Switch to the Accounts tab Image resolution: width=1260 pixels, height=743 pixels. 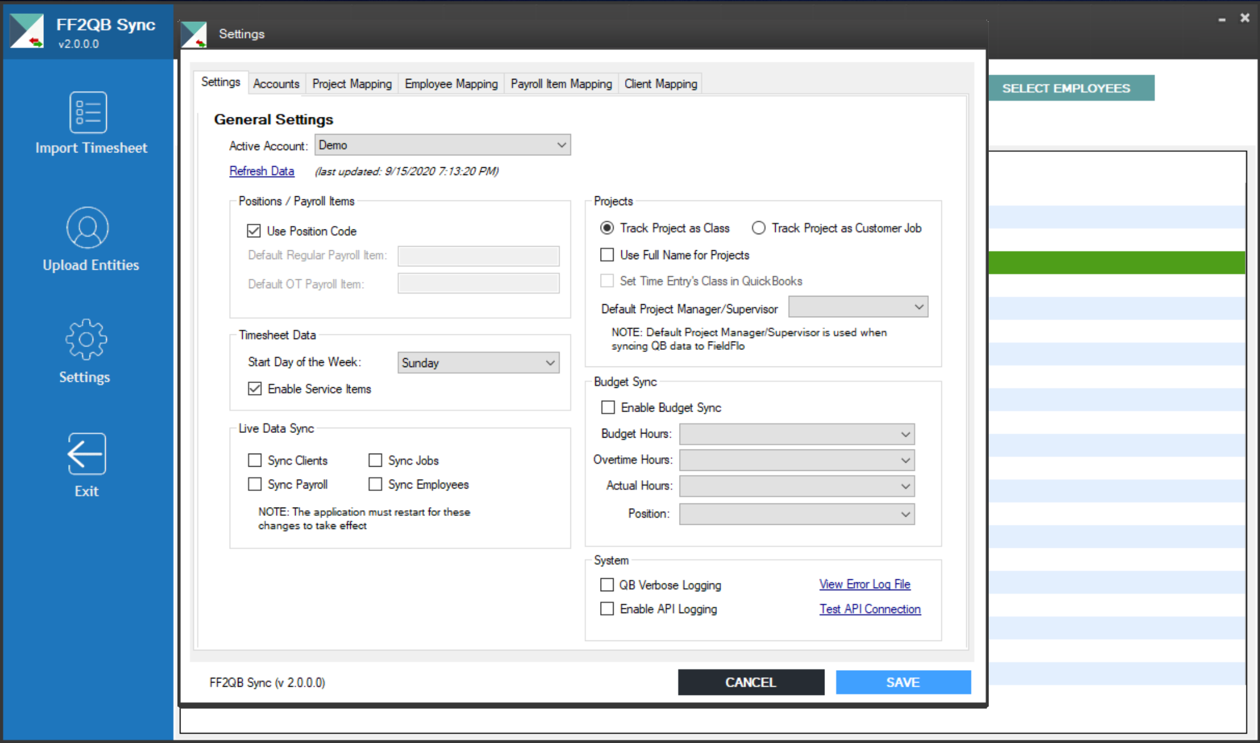click(276, 84)
